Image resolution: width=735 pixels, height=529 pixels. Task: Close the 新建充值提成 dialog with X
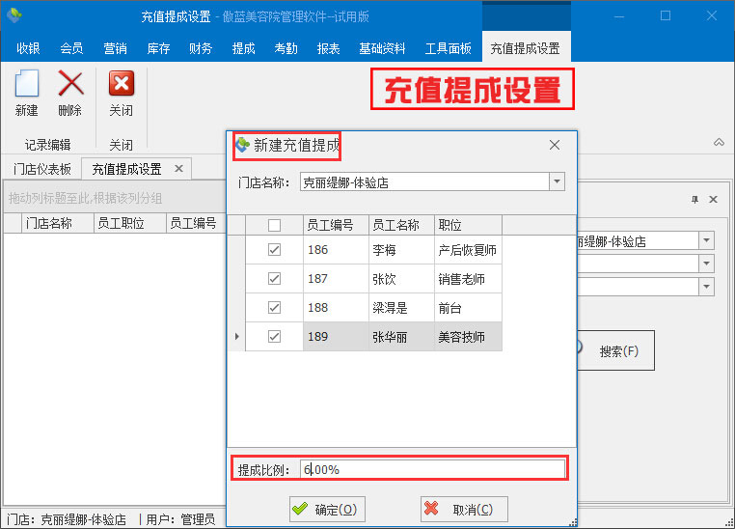[x=555, y=145]
